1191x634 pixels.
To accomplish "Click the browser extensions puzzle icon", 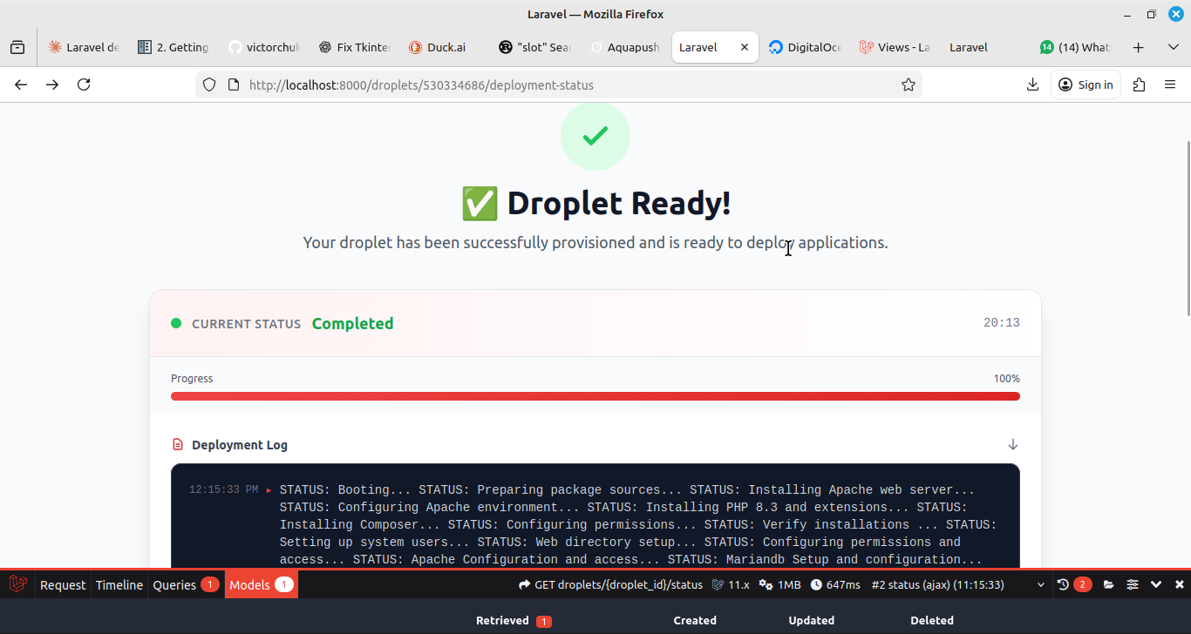I will [x=1139, y=84].
